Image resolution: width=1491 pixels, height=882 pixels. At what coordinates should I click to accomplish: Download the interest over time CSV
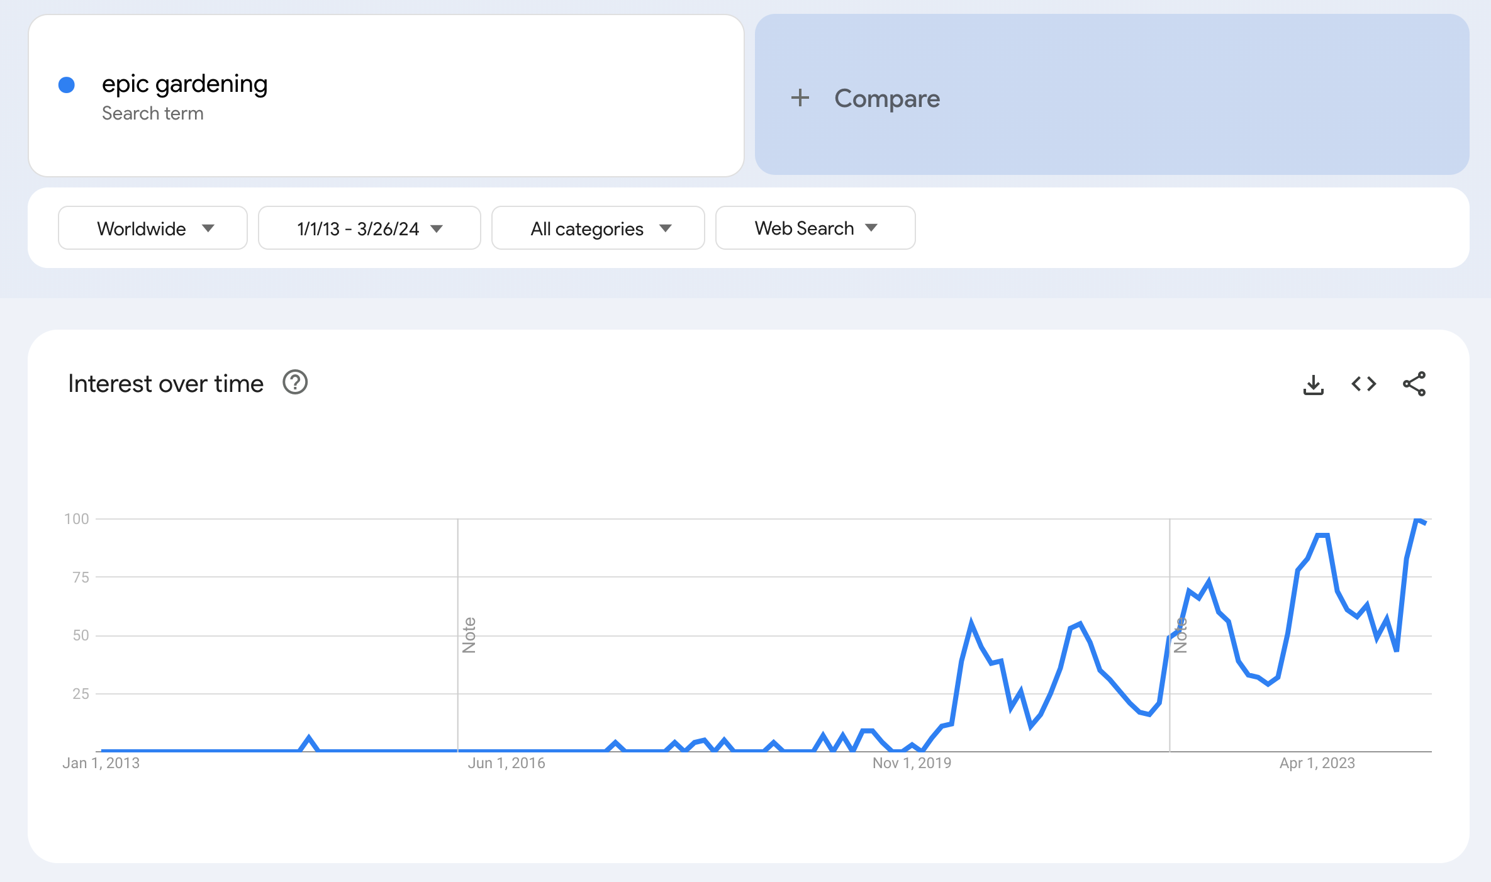coord(1313,384)
